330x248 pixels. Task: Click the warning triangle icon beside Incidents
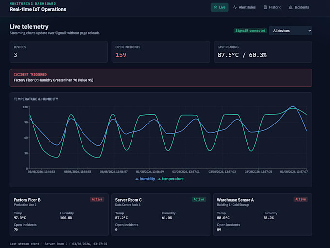tap(290, 7)
